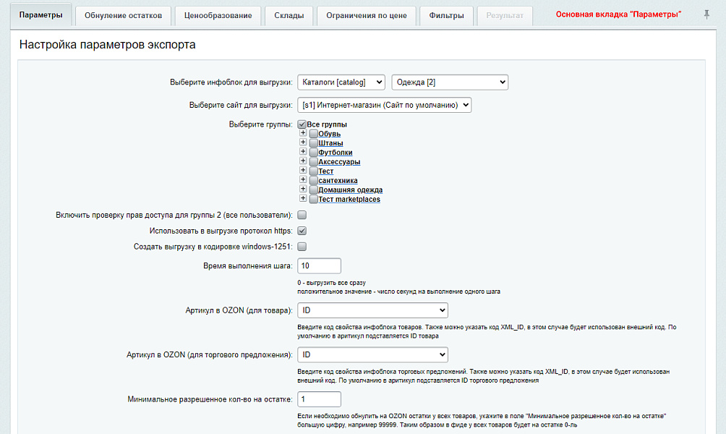Click the pin icon next to tabs
726x434 pixels.
pos(706,15)
